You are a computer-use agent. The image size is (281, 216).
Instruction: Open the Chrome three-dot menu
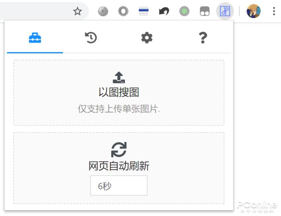coord(274,11)
